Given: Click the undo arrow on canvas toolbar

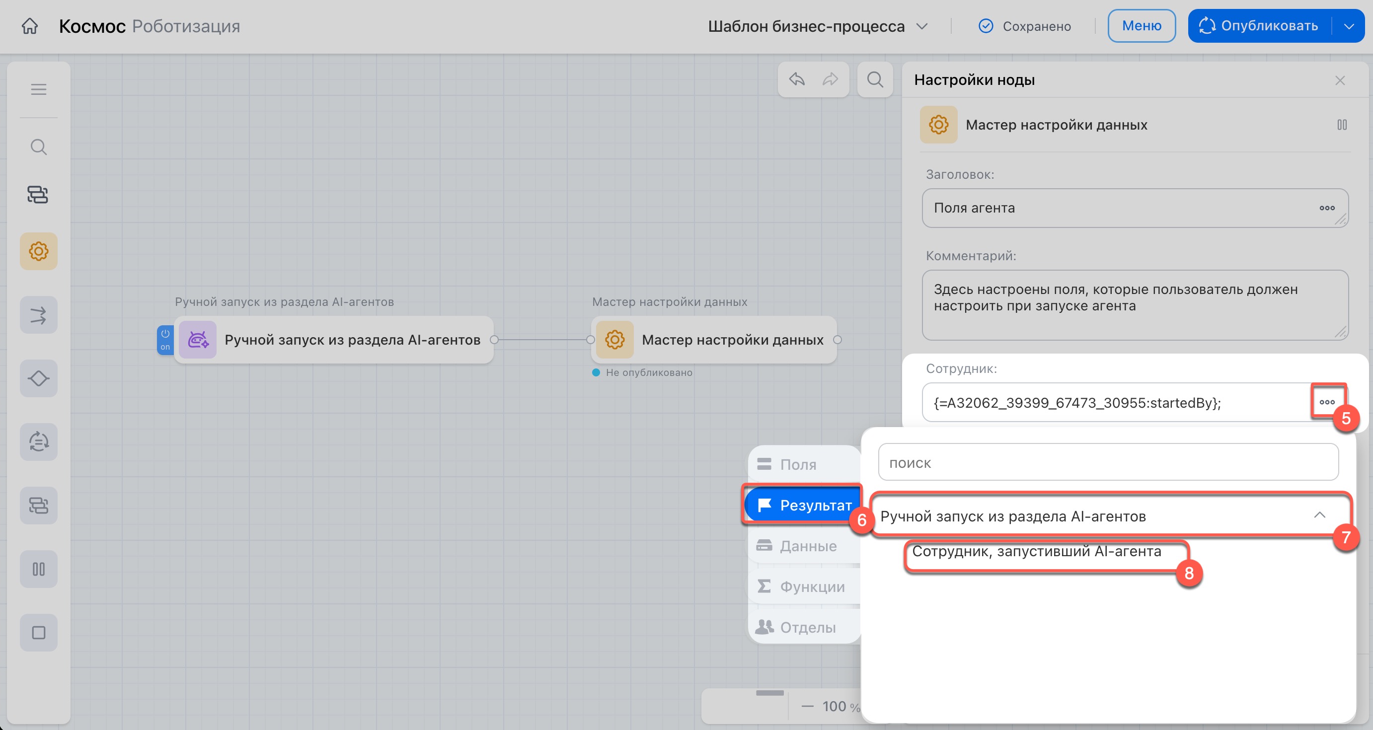Looking at the screenshot, I should (797, 80).
